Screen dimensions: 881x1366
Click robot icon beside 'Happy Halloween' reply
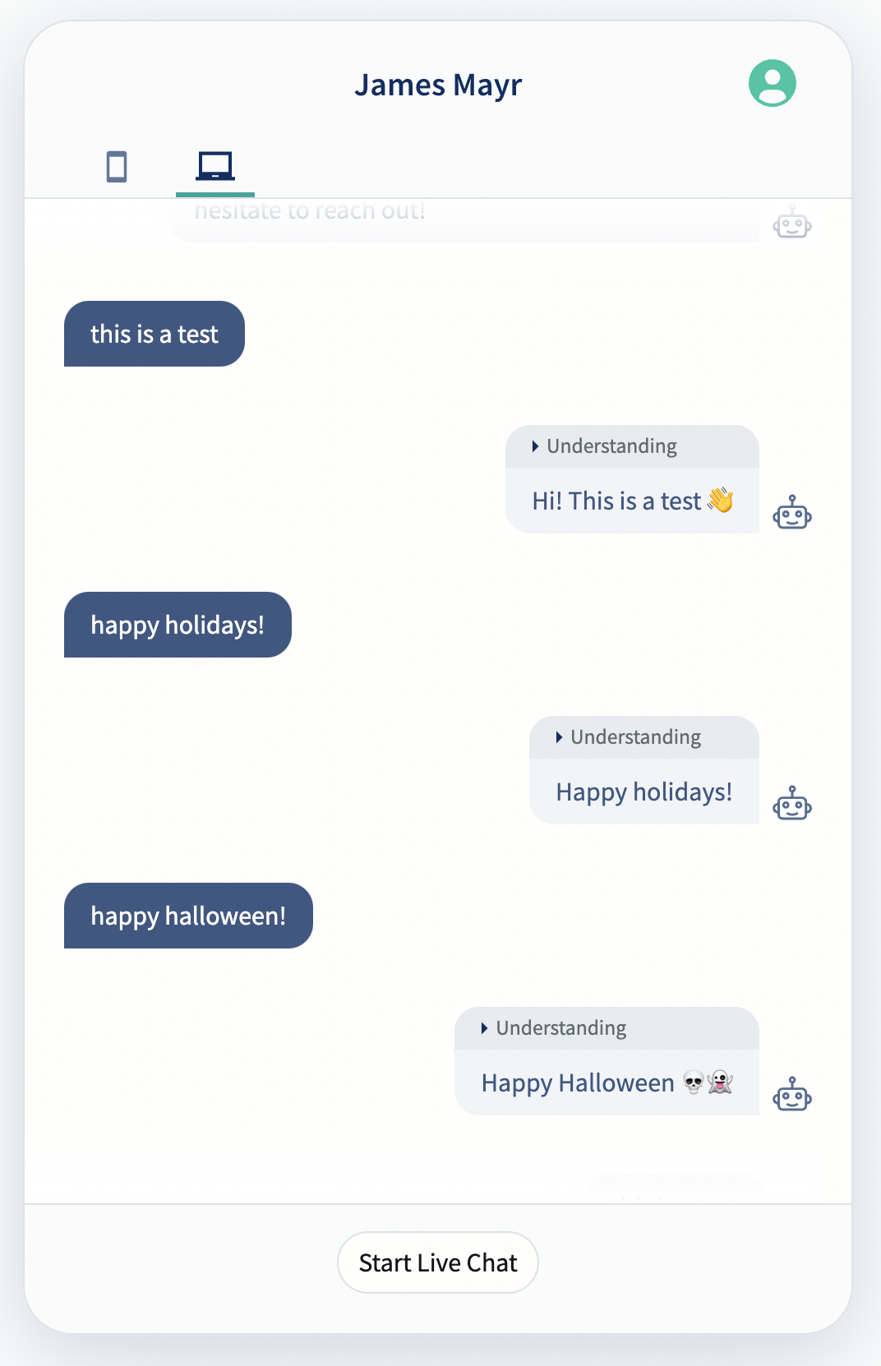pyautogui.click(x=792, y=1094)
